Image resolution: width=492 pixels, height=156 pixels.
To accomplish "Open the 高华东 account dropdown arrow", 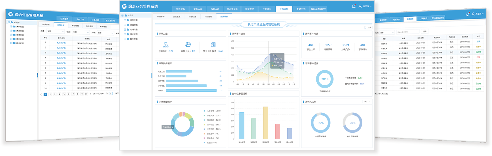I will [x=371, y=6].
